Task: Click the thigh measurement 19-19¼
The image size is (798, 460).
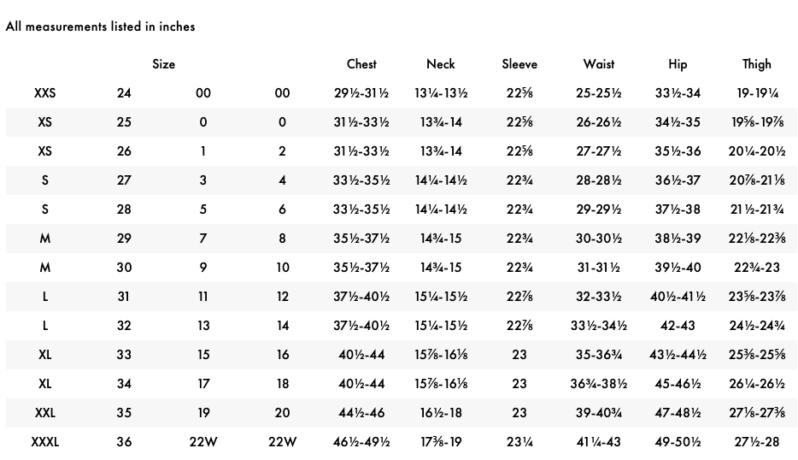Action: click(756, 93)
